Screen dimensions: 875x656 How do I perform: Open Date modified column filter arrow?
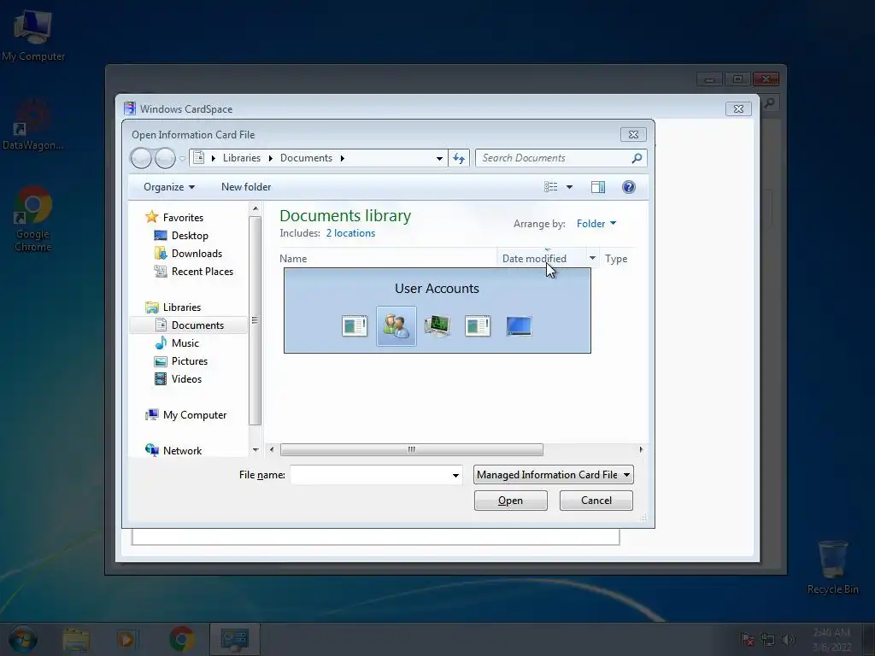coord(593,258)
